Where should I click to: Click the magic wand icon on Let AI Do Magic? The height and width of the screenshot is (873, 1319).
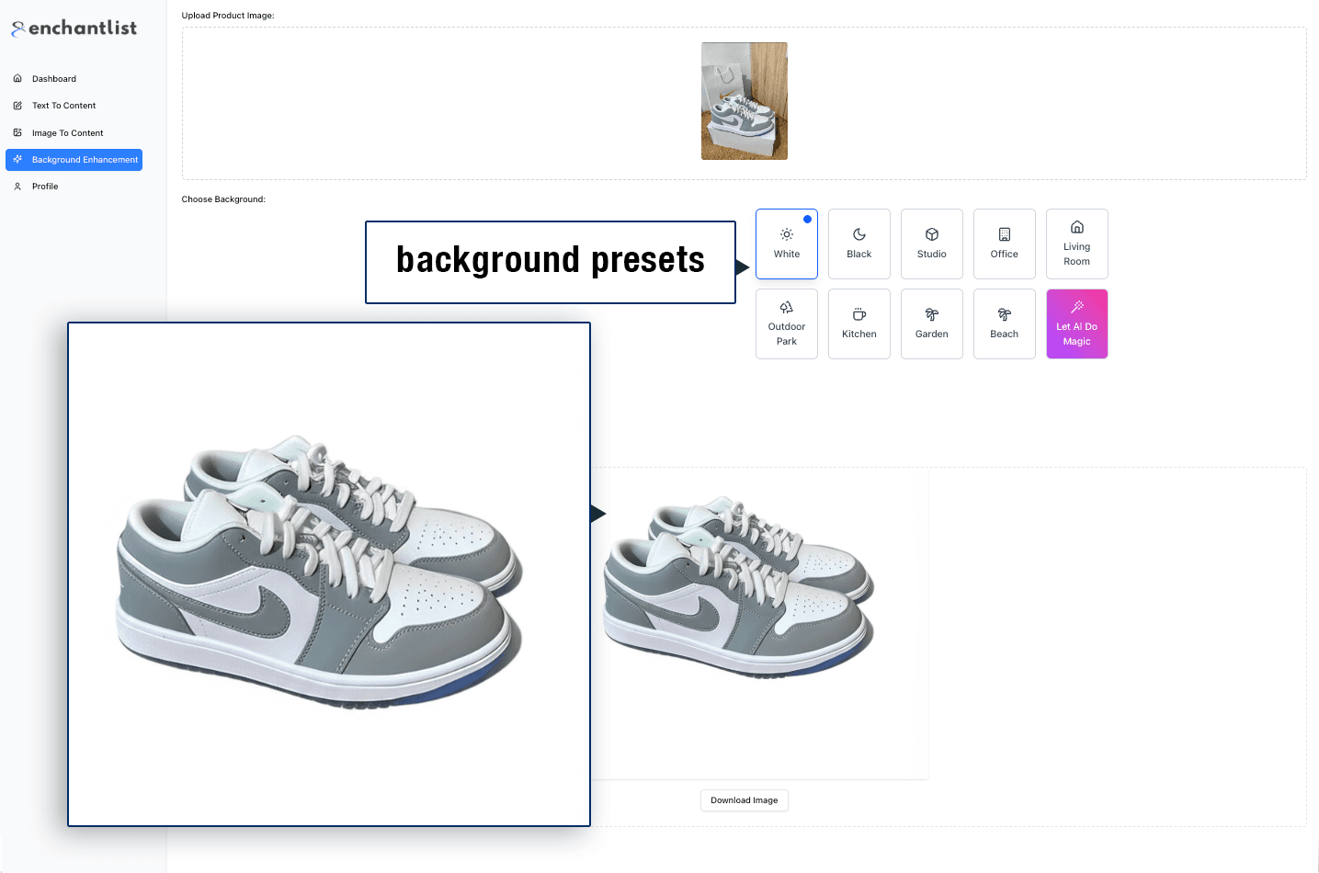[1076, 308]
